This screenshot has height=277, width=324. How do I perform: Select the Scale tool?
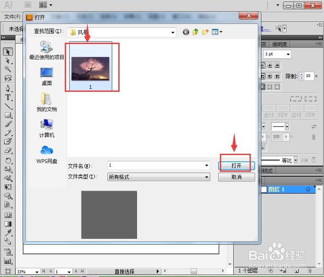pyautogui.click(x=8, y=169)
